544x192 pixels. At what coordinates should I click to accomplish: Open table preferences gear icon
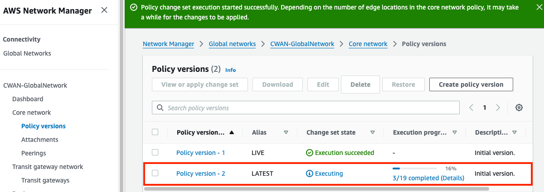click(x=519, y=108)
